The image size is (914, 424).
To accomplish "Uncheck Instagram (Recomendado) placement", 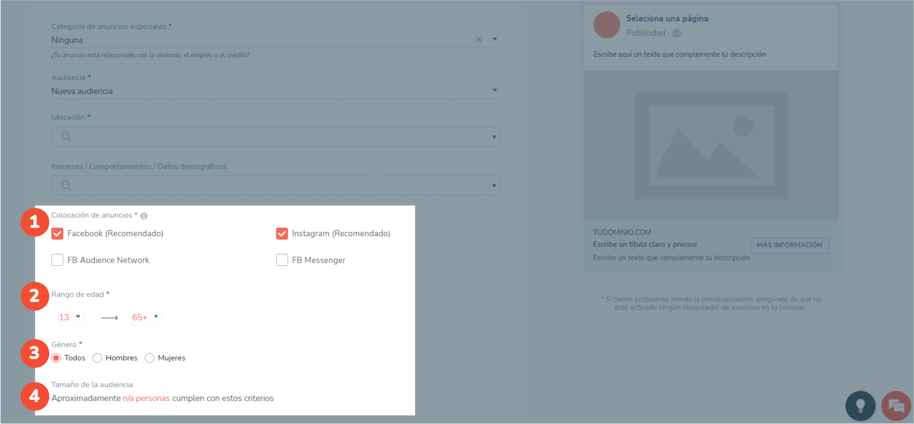I will [282, 233].
